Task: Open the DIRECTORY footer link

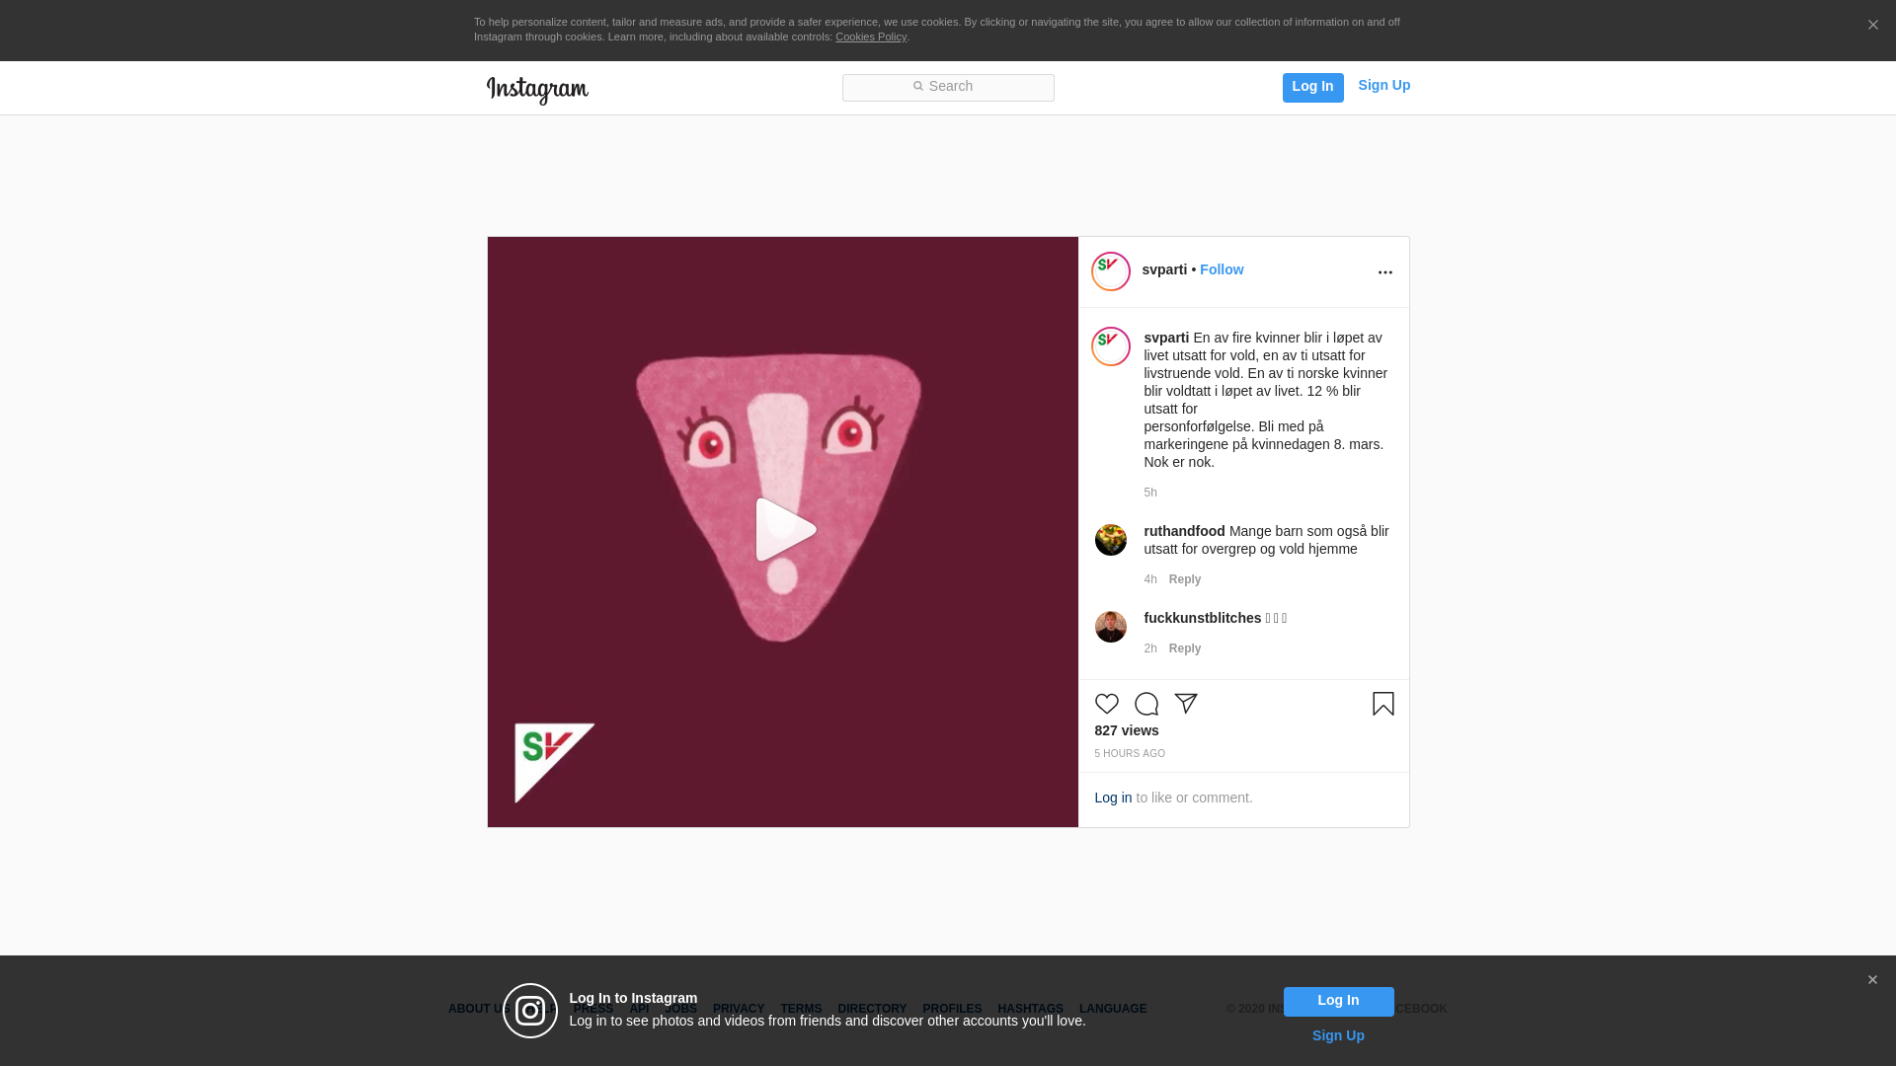Action: (872, 1009)
